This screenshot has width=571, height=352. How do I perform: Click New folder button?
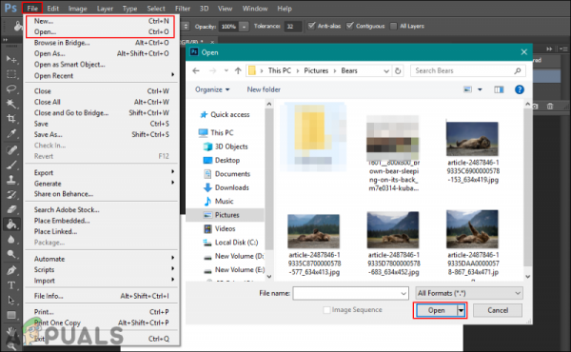point(264,89)
